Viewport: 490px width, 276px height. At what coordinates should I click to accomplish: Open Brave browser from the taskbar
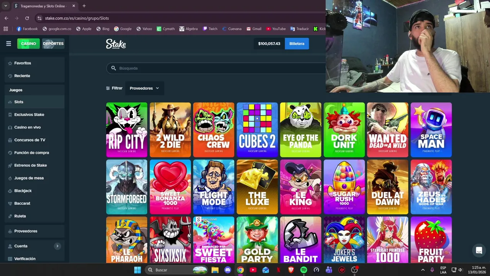291,270
